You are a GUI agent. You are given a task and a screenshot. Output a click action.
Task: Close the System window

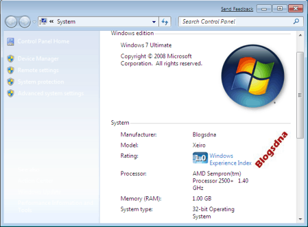pyautogui.click(x=296, y=9)
